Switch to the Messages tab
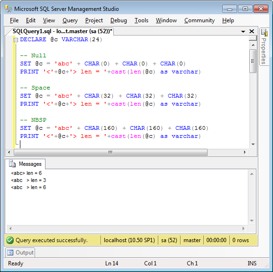 pos(26,164)
